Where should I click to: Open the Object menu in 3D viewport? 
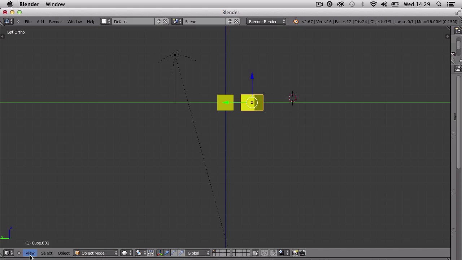[64, 253]
